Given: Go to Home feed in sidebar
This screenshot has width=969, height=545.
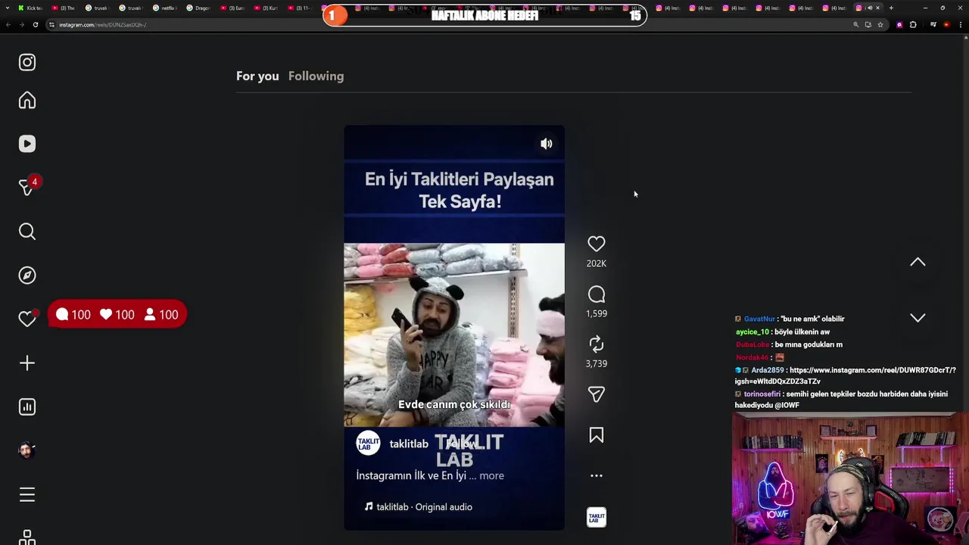Looking at the screenshot, I should [27, 100].
